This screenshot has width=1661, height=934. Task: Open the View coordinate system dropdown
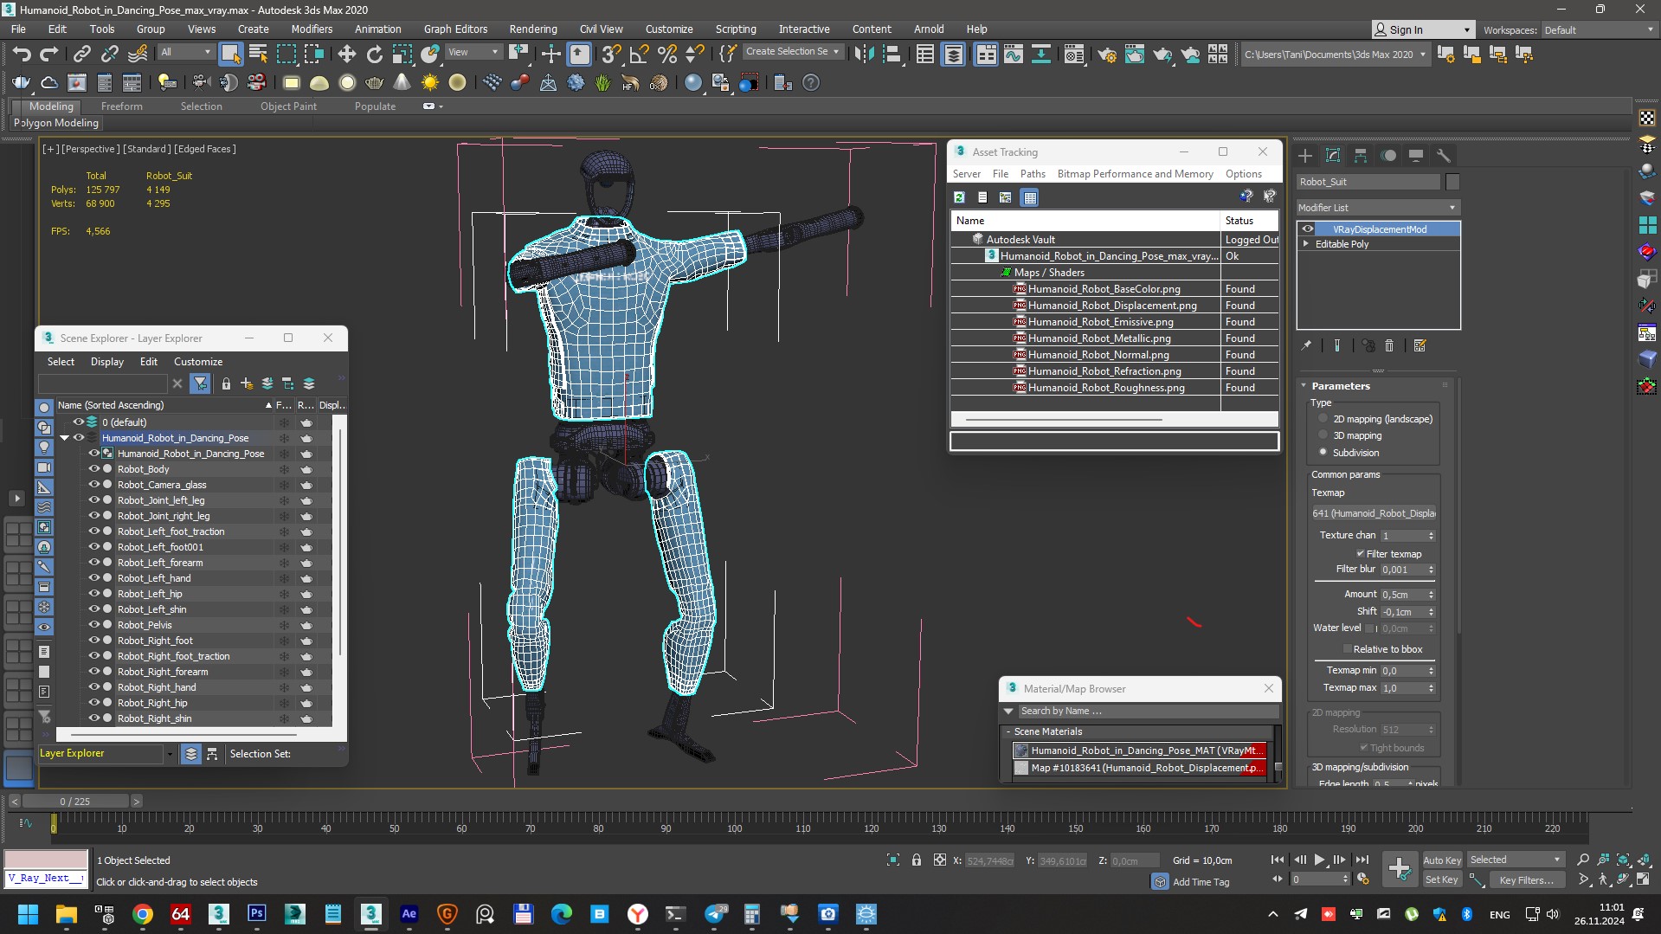pyautogui.click(x=473, y=52)
